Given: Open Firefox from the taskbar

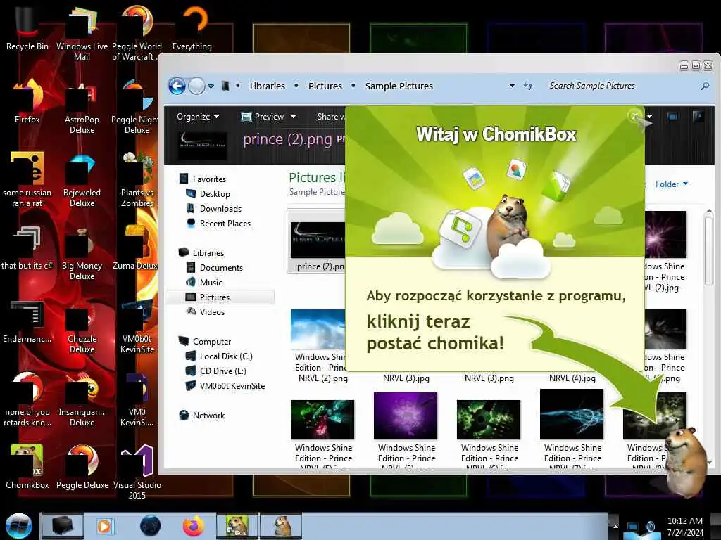Looking at the screenshot, I should point(193,526).
